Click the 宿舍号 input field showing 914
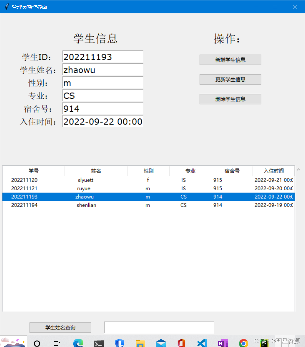 click(103, 109)
